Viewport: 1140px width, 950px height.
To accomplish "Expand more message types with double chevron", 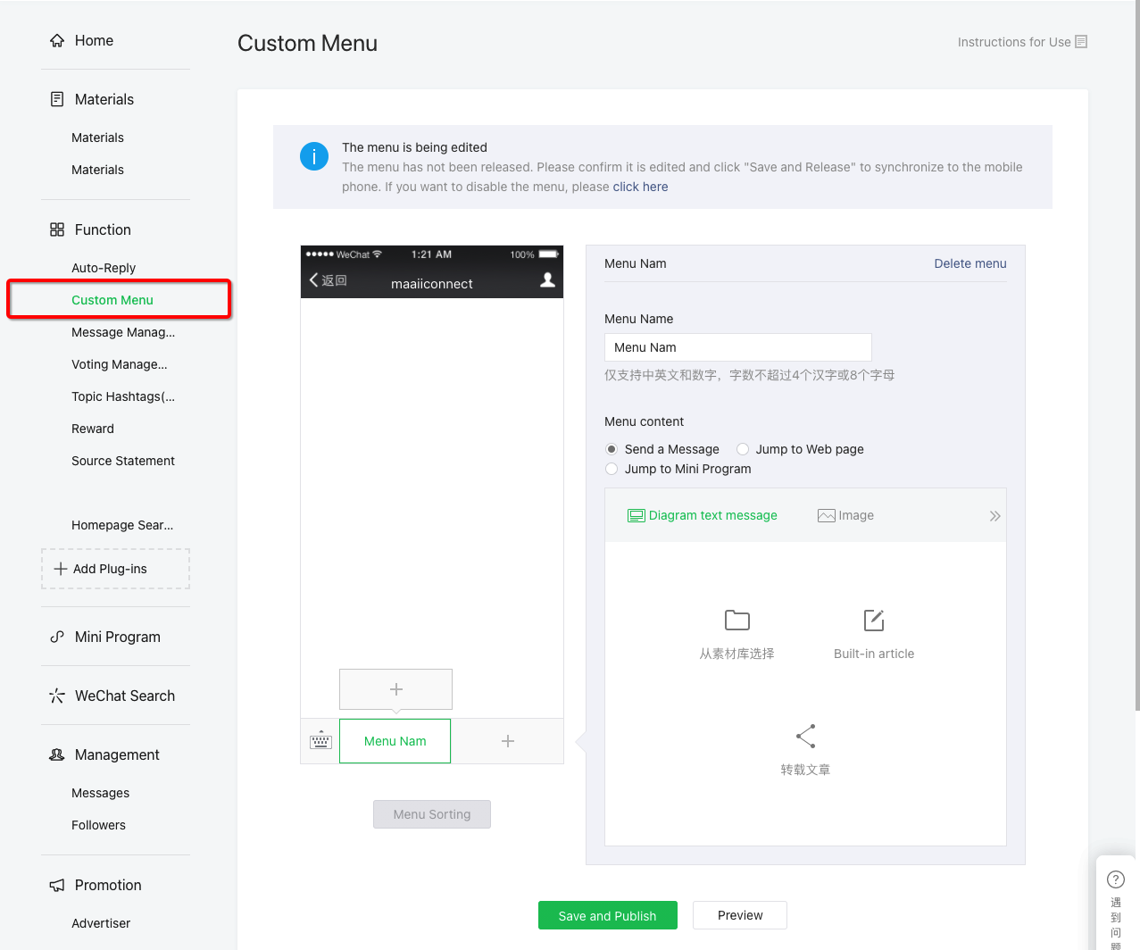I will 994,516.
